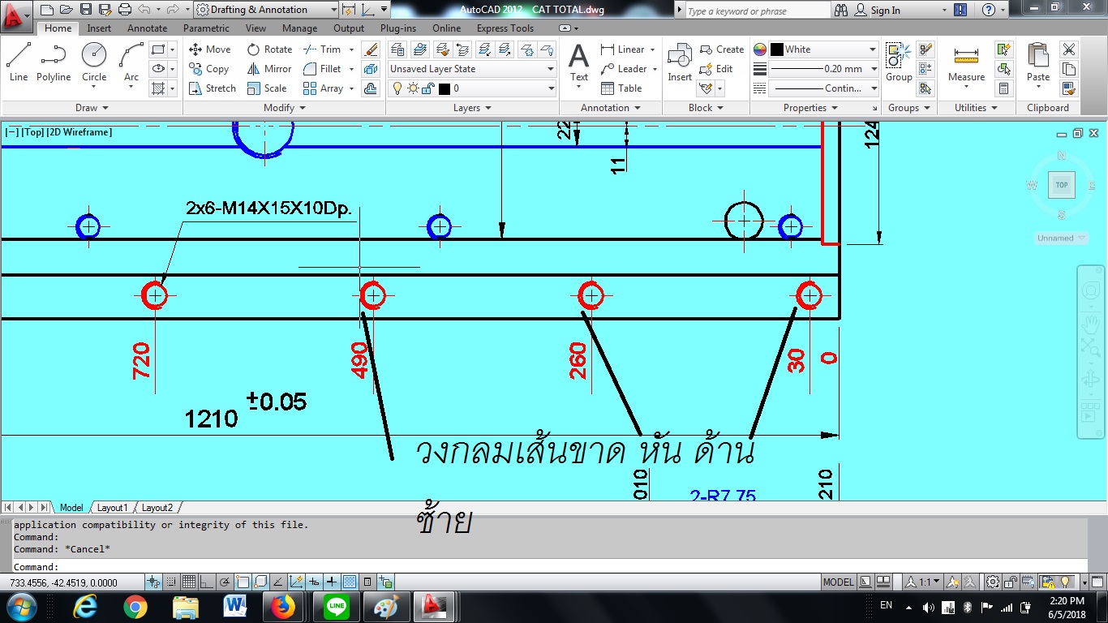Launch the Array command

(x=324, y=88)
